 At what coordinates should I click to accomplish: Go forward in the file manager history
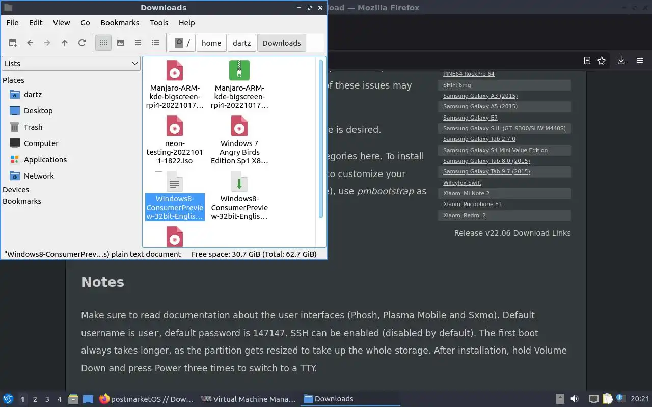click(47, 43)
